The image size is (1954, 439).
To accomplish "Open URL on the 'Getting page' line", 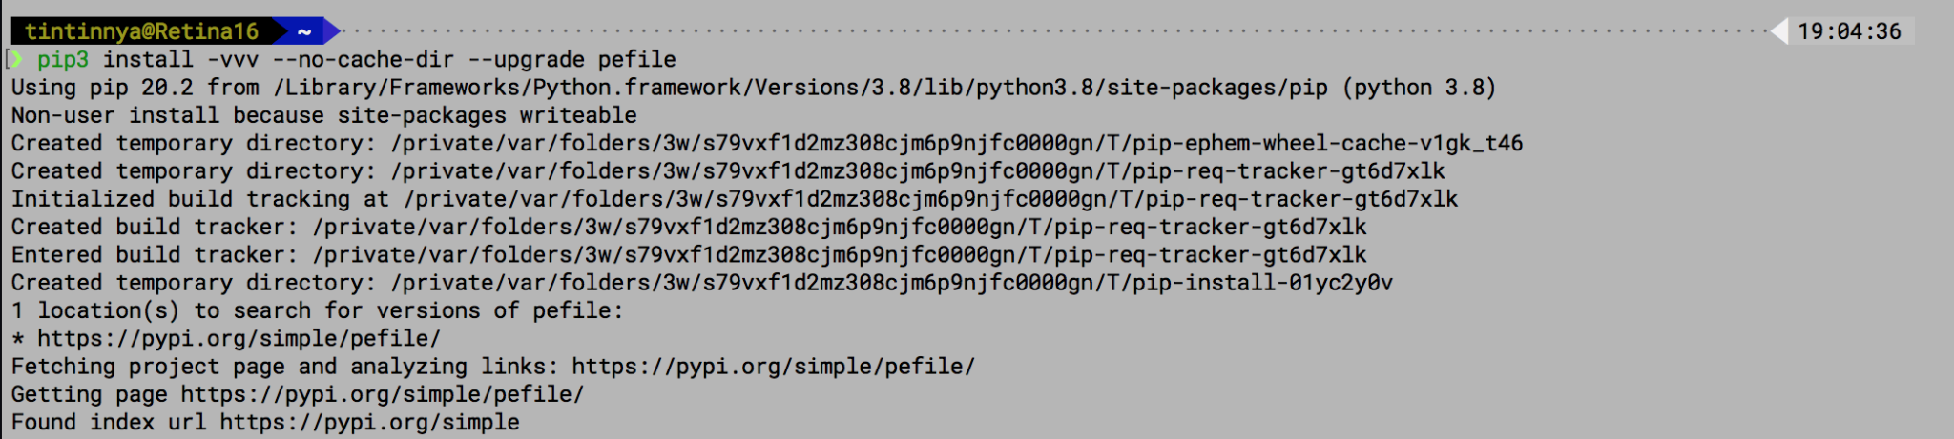I will [383, 394].
